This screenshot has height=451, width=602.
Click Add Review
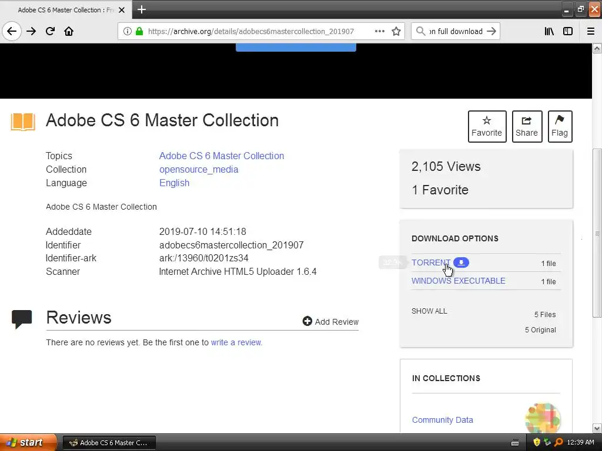click(x=330, y=321)
